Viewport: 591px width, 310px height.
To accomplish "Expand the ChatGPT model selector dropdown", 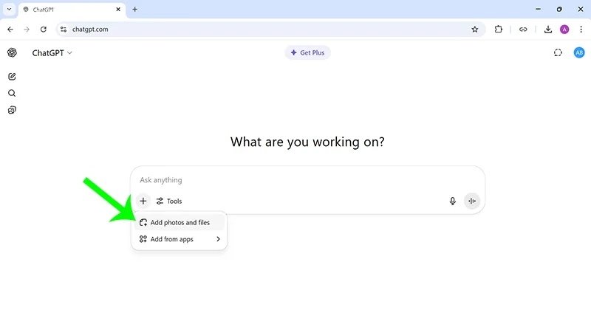I will [x=52, y=53].
